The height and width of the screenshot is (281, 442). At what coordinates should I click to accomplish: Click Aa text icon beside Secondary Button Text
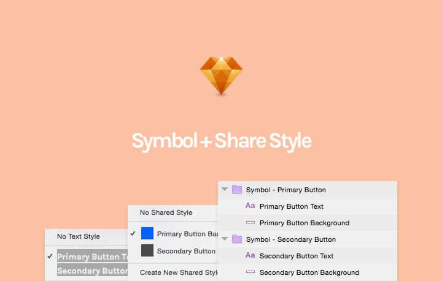coord(250,255)
